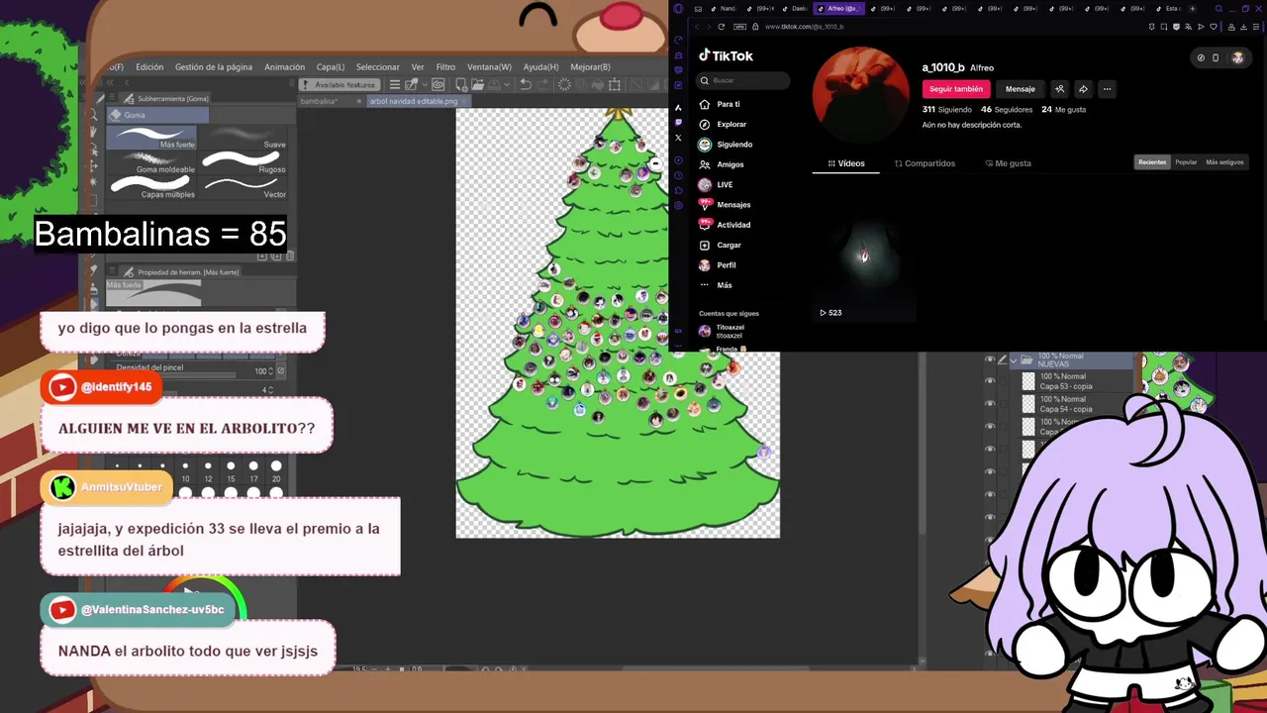Switch to the Alfreo browser tab
1267x713 pixels.
click(840, 9)
